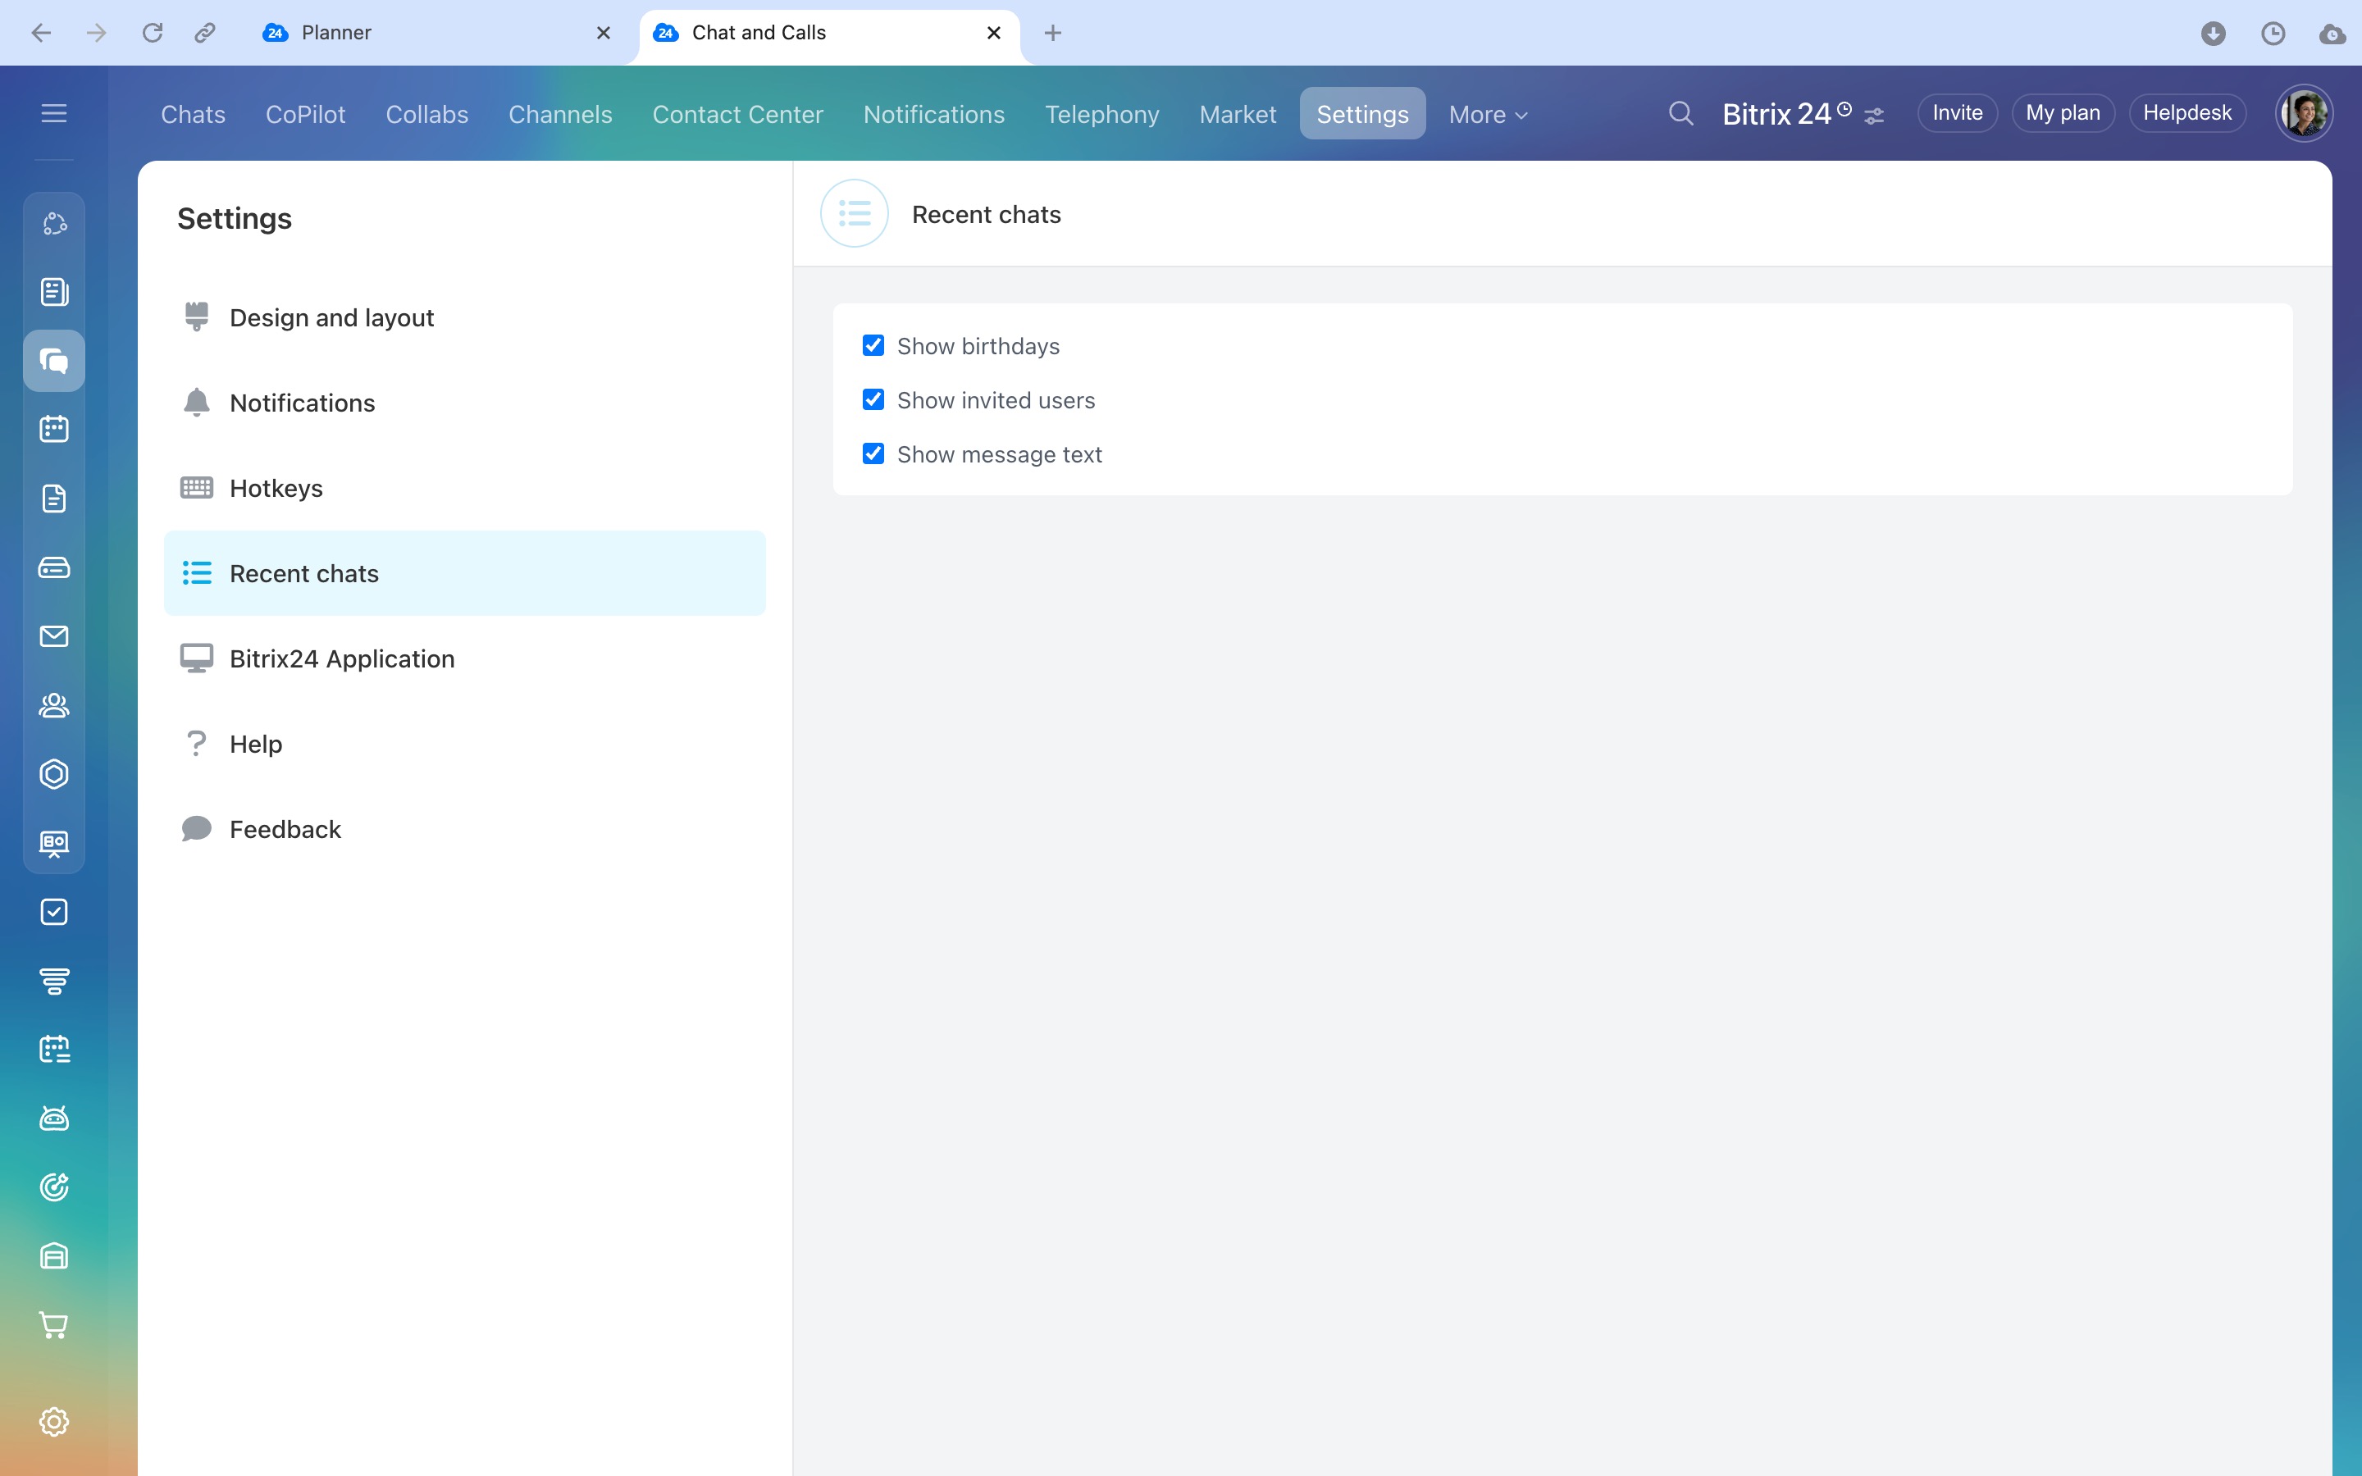Open the Helpdesk button
Image resolution: width=2362 pixels, height=1476 pixels.
(x=2186, y=113)
